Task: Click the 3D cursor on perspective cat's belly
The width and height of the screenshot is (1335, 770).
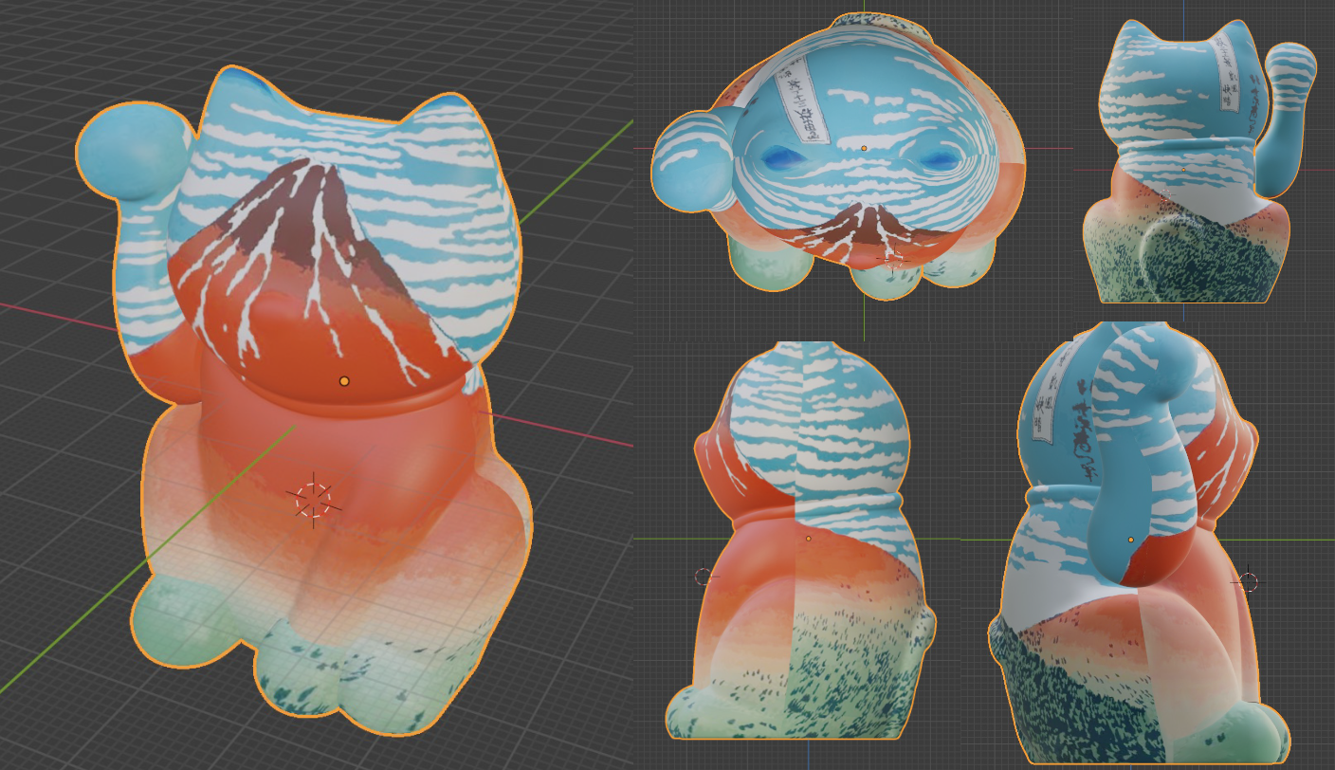Action: pos(313,501)
